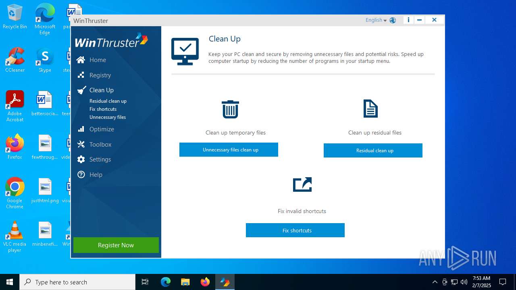Click the residual files document icon

(370, 109)
